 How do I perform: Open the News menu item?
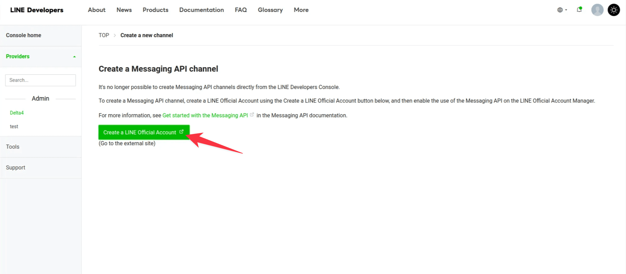coord(124,10)
